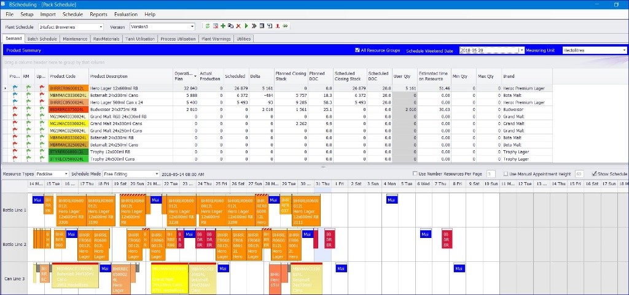Select the red Budweiser product code cell
This screenshot has height=295, width=629.
click(x=68, y=109)
